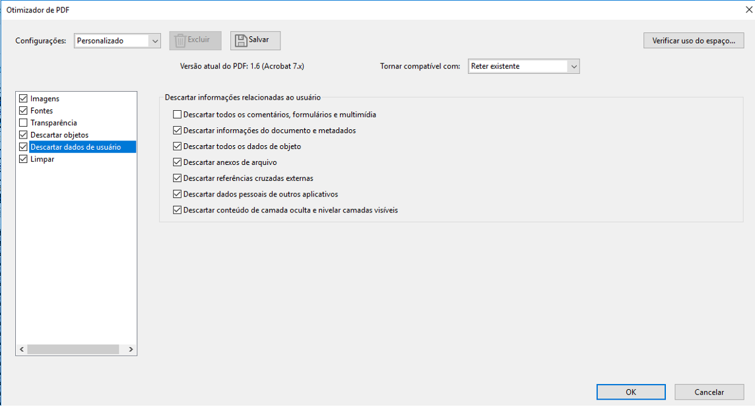This screenshot has width=755, height=407.
Task: Uncheck Descartar dados pessoais de outros aplicativos
Action: 177,195
